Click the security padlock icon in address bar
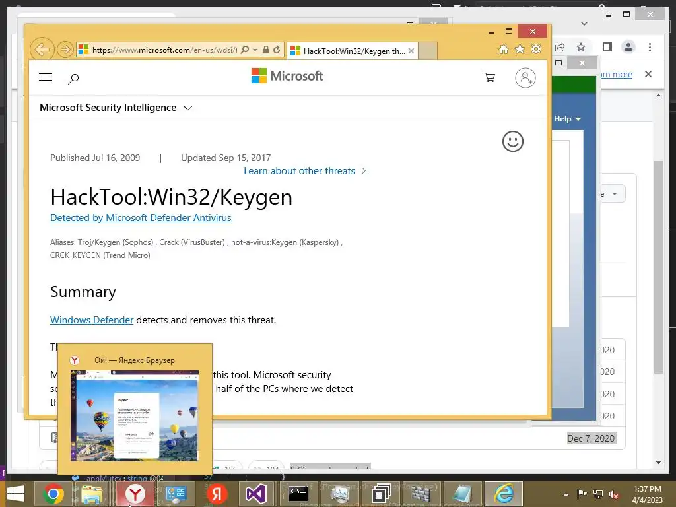 pos(266,50)
